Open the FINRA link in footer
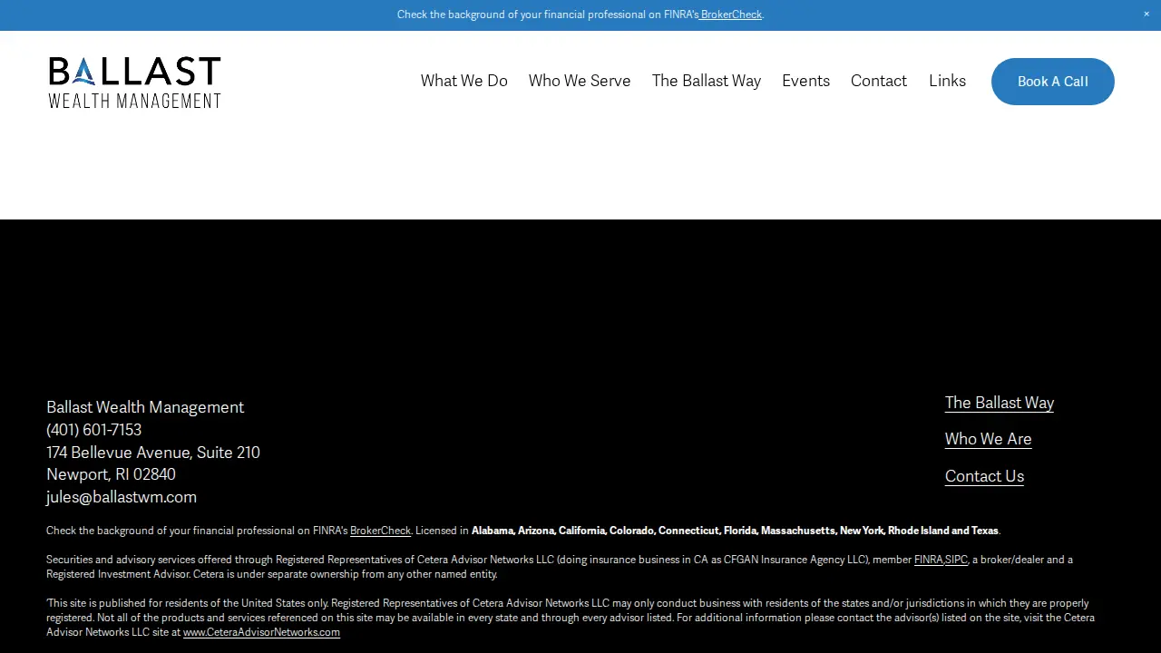Screen dimensions: 1161x653 929,560
